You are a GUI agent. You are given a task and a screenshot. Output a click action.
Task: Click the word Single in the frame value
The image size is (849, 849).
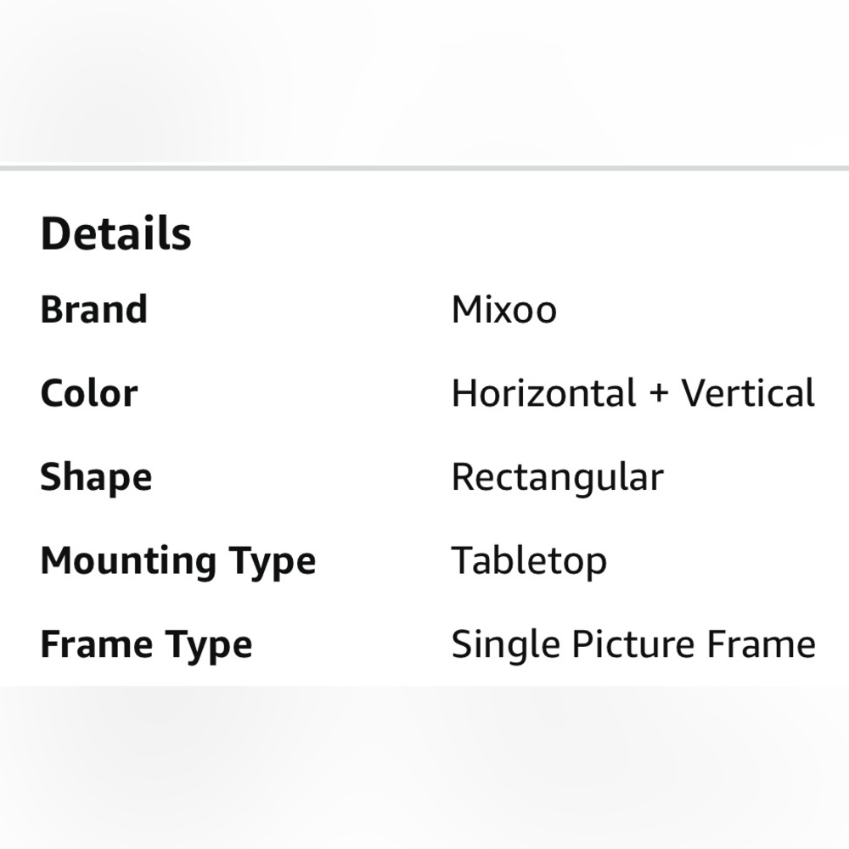point(505,644)
